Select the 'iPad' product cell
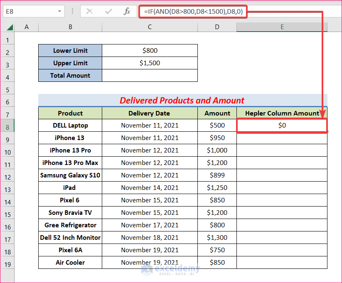This screenshot has width=342, height=283. [x=70, y=187]
